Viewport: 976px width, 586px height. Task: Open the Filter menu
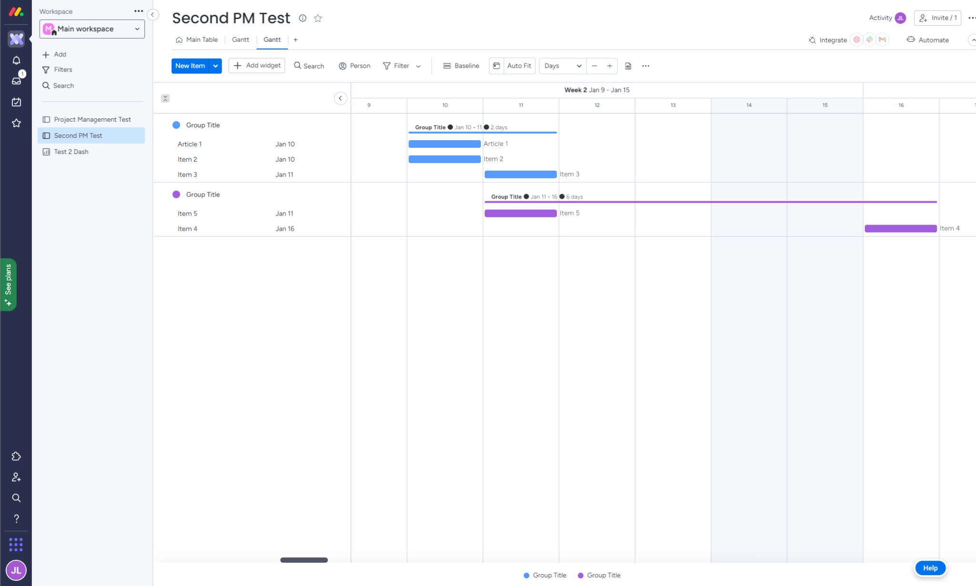[401, 66]
